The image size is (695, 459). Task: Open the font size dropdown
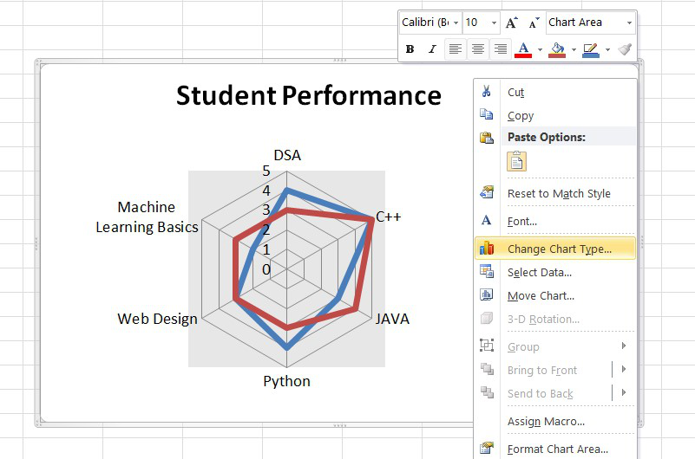tap(494, 23)
